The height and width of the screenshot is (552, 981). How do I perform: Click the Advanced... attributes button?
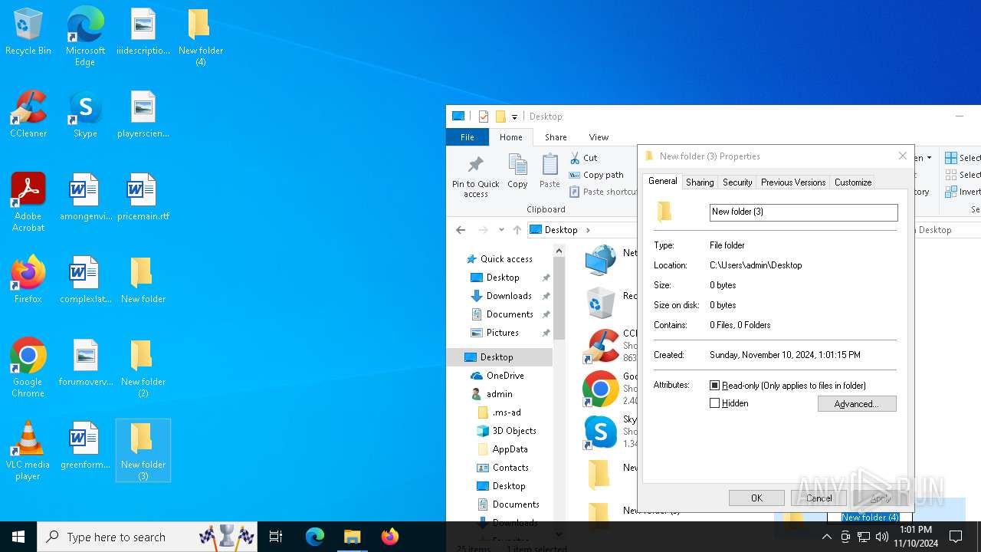857,404
